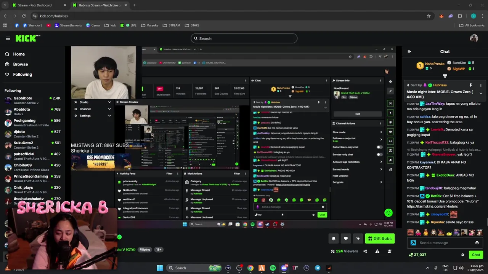
Task: Reload the Kick page
Action: click(x=24, y=16)
